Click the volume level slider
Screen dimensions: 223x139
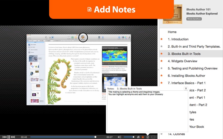(129, 137)
